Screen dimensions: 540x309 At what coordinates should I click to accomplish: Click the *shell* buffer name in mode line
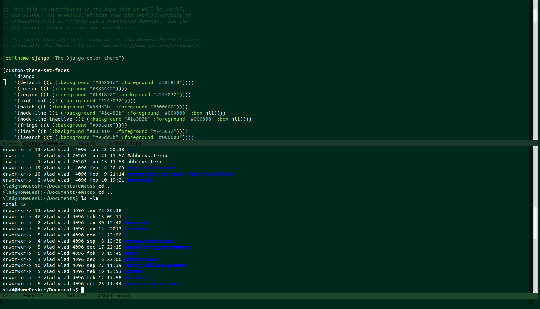tap(33, 296)
